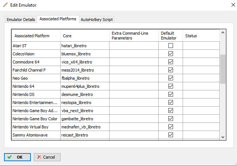Click the Status cell for Commodore 64
This screenshot has height=166, width=237.
[201, 62]
